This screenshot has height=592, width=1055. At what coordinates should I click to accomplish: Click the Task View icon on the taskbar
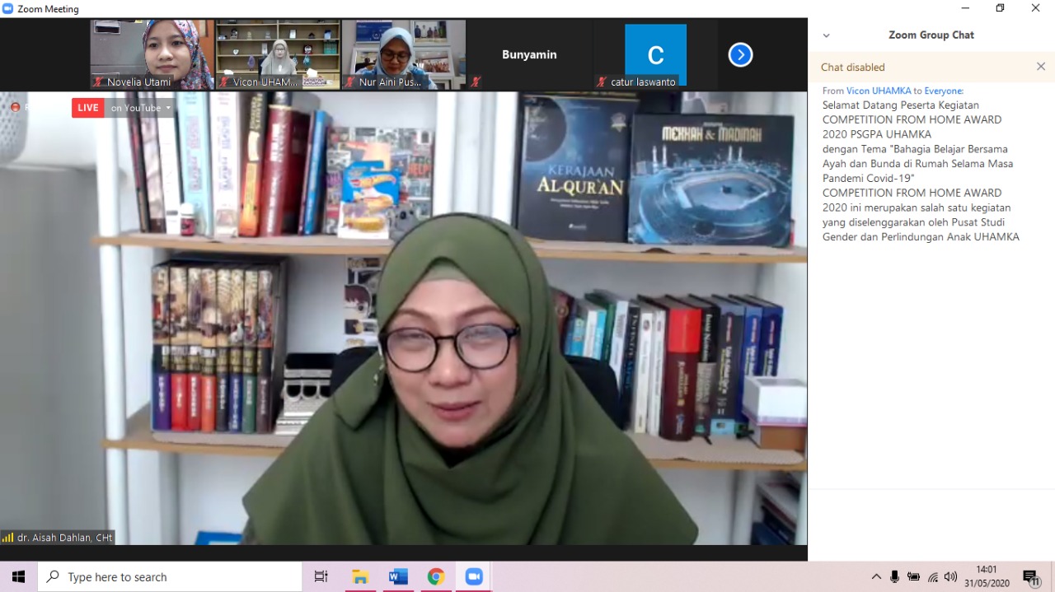coord(321,576)
